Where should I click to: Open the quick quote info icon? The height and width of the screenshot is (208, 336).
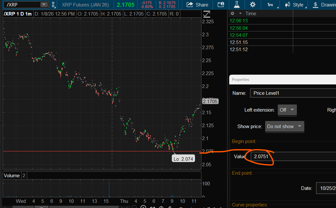[x=221, y=5]
